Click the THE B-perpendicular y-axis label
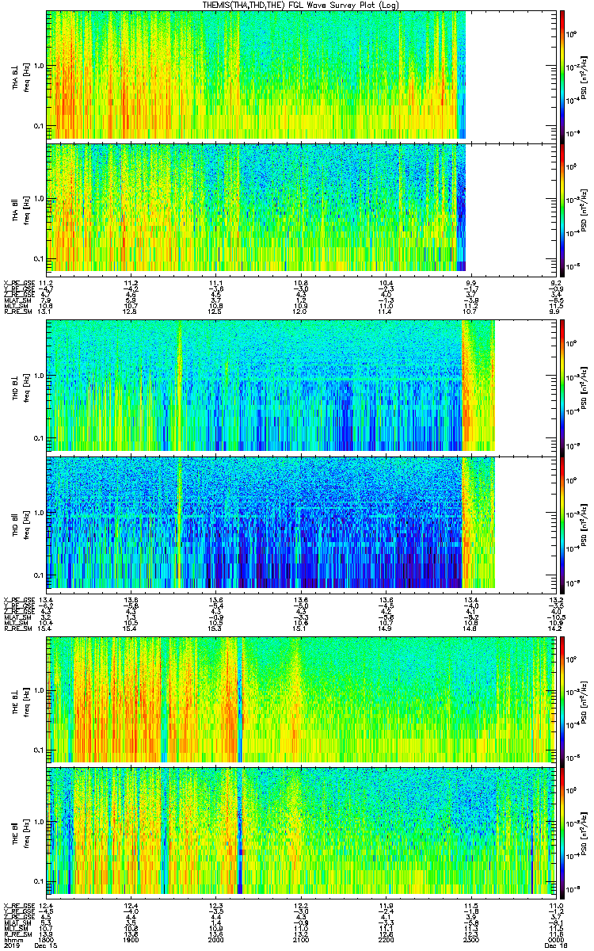This screenshot has width=594, height=951. (19, 700)
